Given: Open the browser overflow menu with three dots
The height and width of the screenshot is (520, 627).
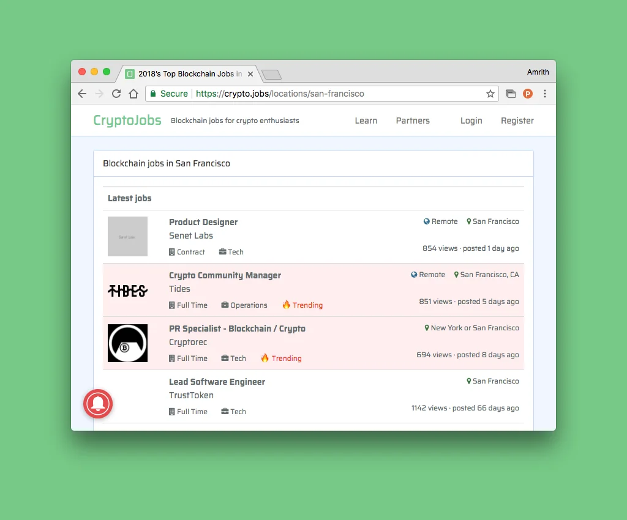Looking at the screenshot, I should [545, 94].
